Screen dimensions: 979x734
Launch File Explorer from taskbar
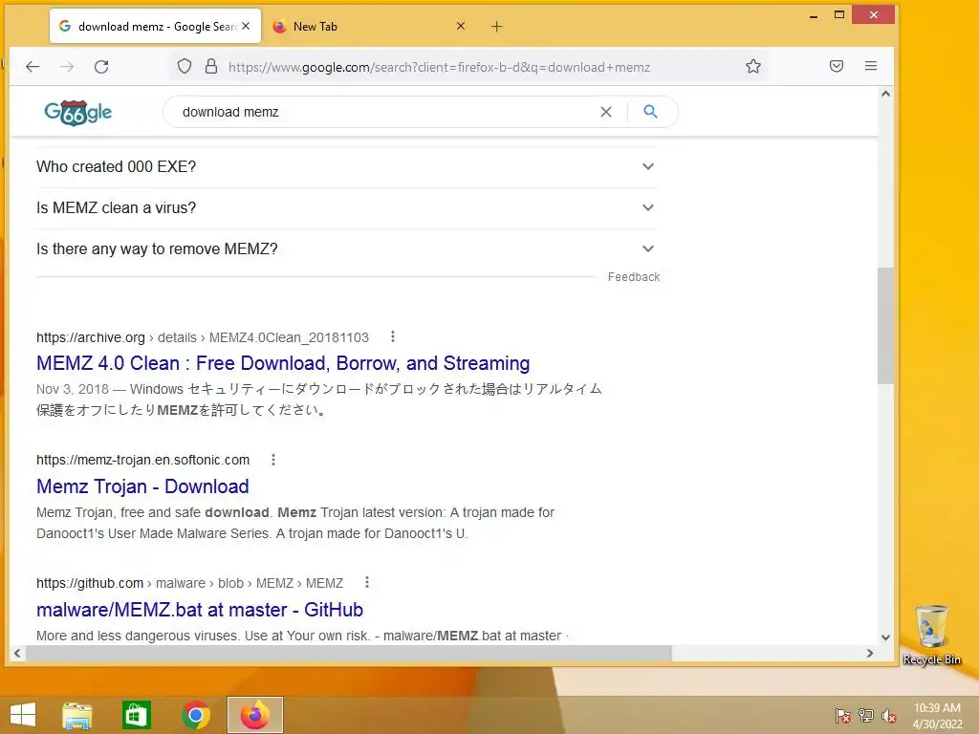pos(77,715)
